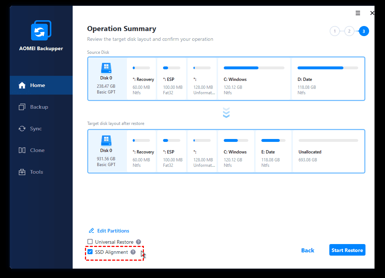Click the Back button
This screenshot has height=278, width=385.
click(x=308, y=250)
